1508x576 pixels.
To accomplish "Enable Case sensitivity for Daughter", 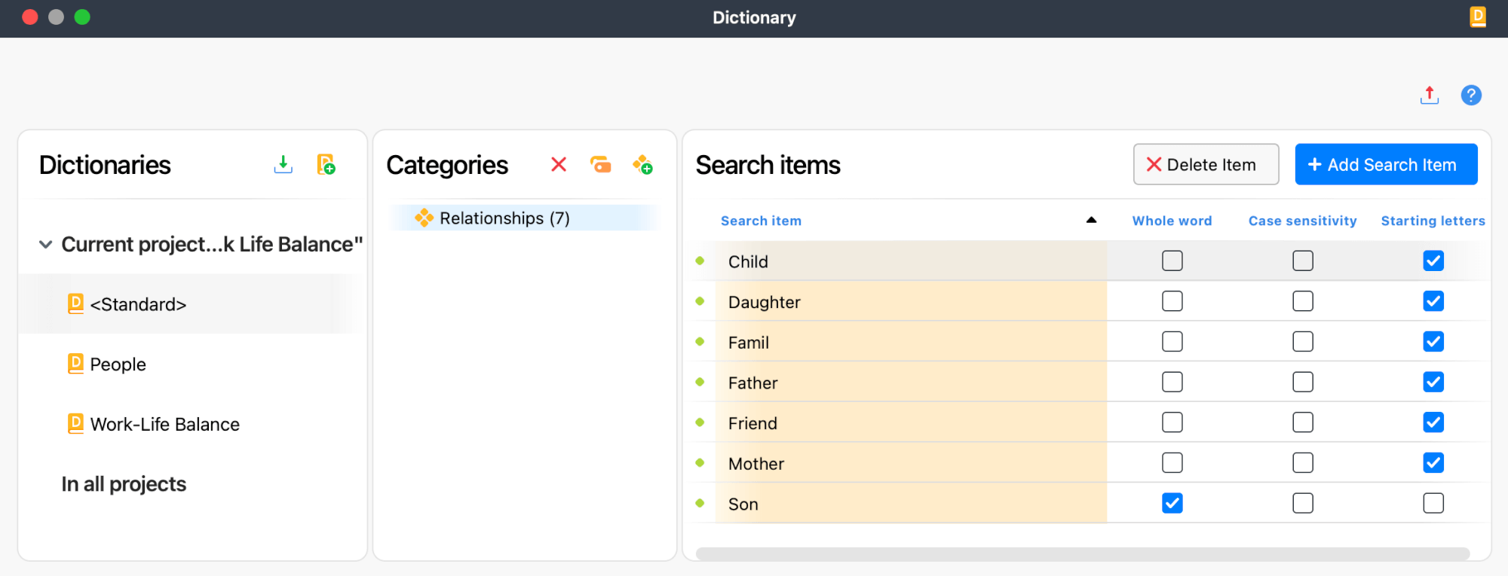I will tap(1303, 301).
